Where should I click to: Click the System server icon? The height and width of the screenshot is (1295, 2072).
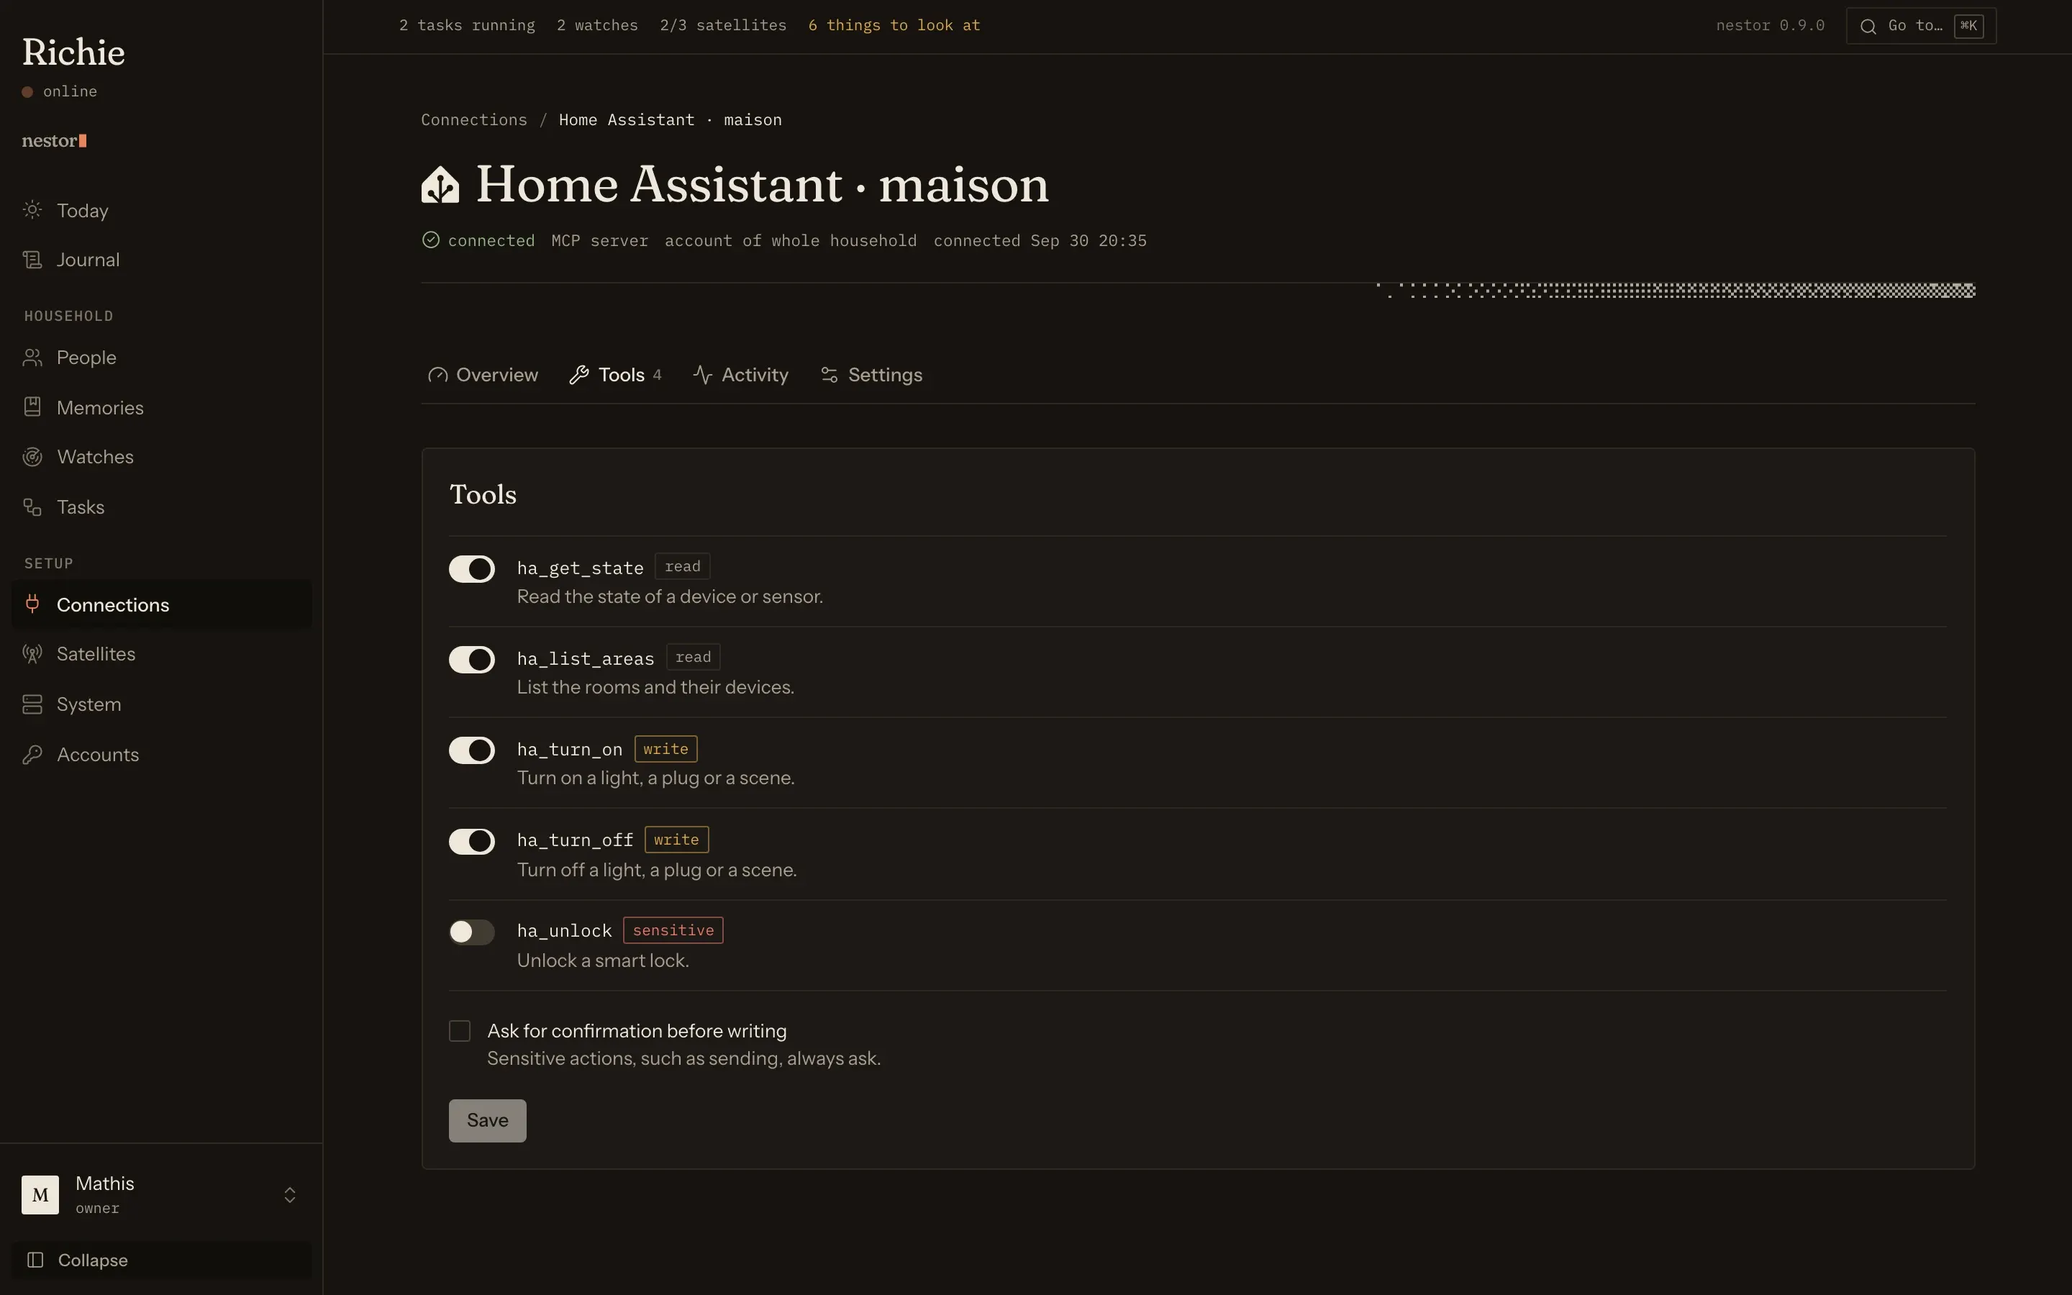32,704
